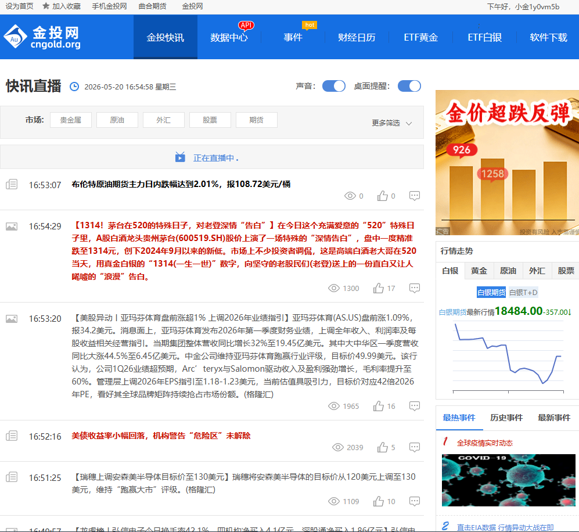Open comments for the 茅台 news item
This screenshot has height=532, width=579.
pos(414,288)
